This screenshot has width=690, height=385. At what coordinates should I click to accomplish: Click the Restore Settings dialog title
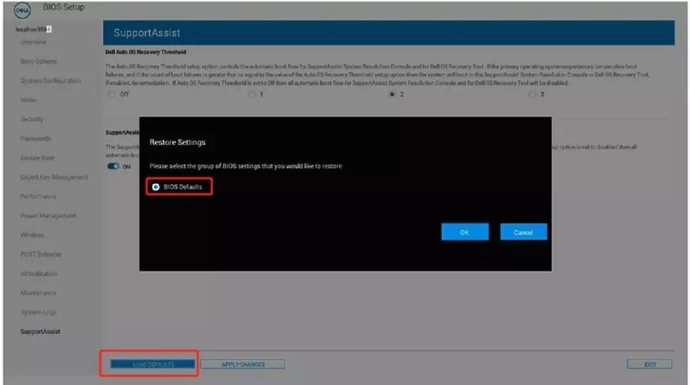(178, 142)
